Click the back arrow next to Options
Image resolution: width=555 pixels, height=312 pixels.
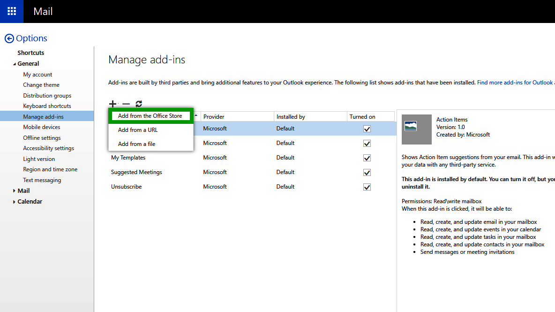(10, 38)
